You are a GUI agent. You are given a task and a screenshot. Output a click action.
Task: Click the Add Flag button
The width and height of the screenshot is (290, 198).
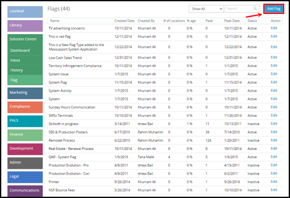click(274, 9)
